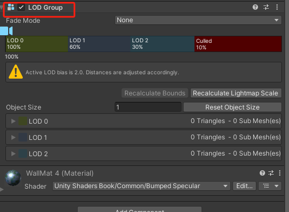289x212 pixels.
Task: Click the WallMat 4 material preview sphere
Action: coord(13,178)
